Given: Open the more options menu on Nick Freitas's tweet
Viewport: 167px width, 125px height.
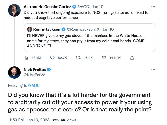Looking at the screenshot, I should (153, 70).
